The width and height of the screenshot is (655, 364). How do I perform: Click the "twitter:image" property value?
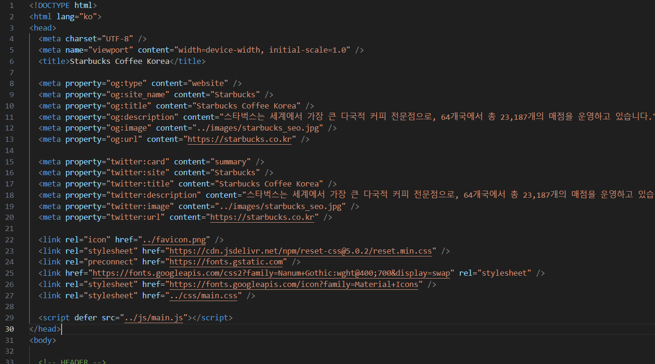tap(140, 207)
